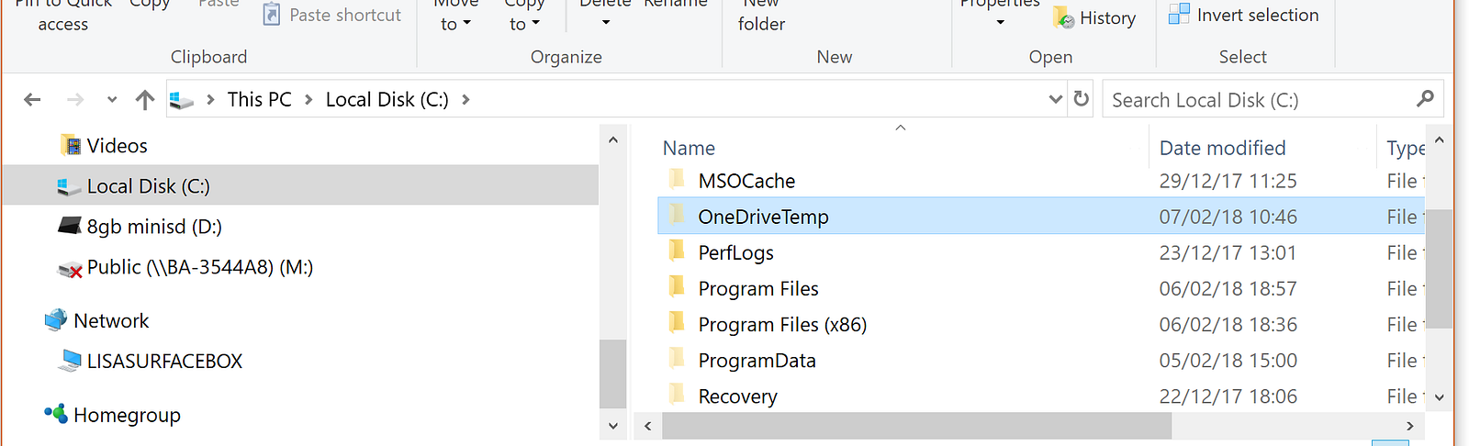
Task: Expand the chevron after Local Disk (C:)
Action: click(x=465, y=100)
